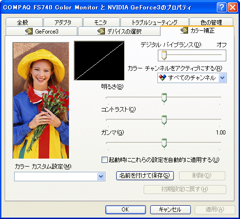
Task: Click the black gamma curve graph
Action: coord(99,61)
